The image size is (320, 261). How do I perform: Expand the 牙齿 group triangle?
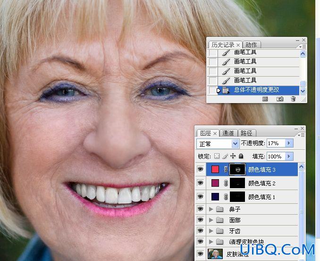pos(211,231)
